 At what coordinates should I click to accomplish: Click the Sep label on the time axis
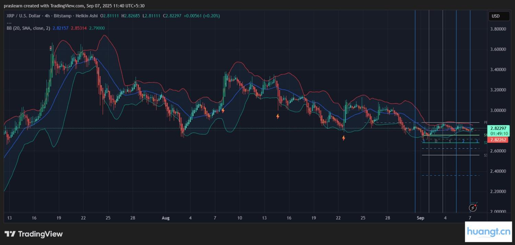(420, 218)
